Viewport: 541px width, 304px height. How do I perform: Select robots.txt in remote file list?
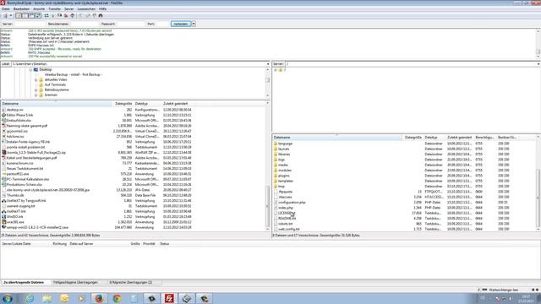(286, 224)
